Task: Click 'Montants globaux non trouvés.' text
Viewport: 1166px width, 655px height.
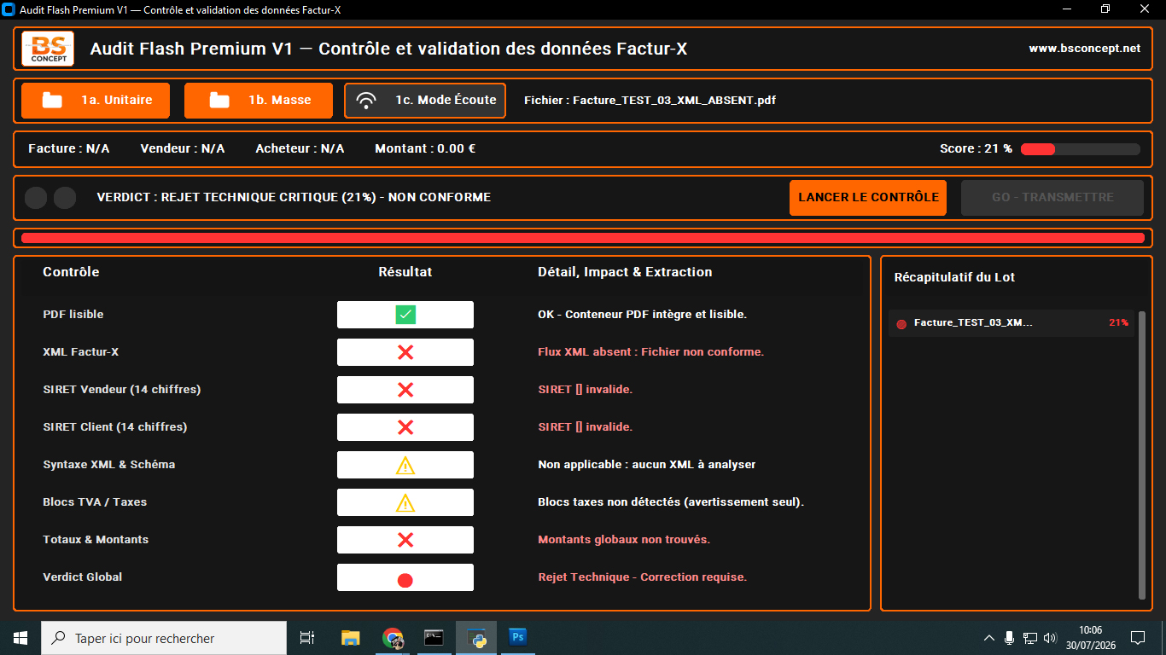Action: 624,540
